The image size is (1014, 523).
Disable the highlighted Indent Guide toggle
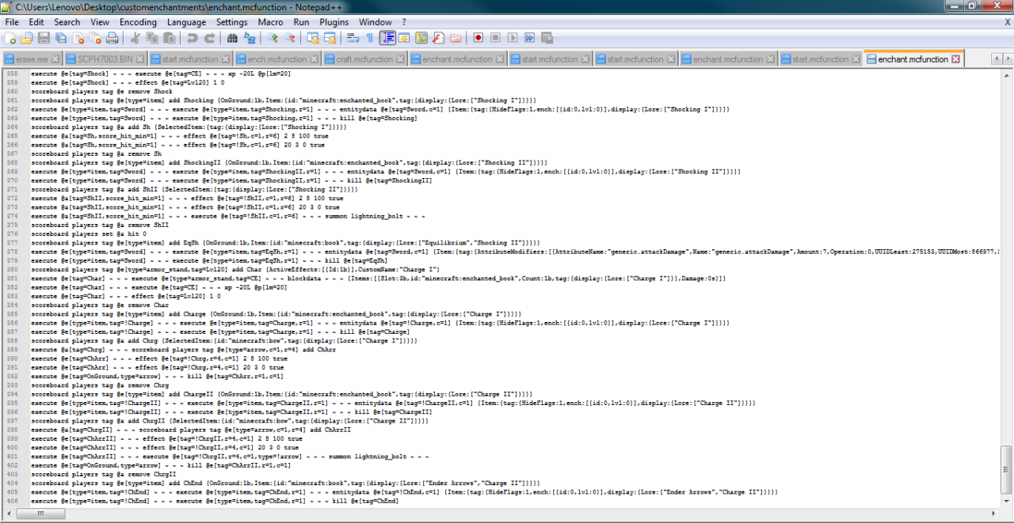pyautogui.click(x=387, y=38)
